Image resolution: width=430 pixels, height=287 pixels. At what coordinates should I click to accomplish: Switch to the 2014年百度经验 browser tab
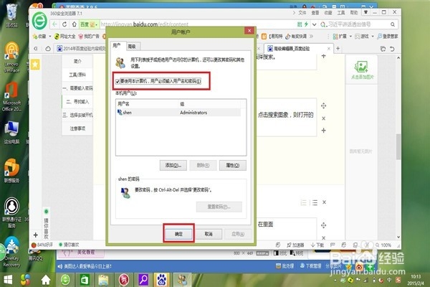[81, 49]
